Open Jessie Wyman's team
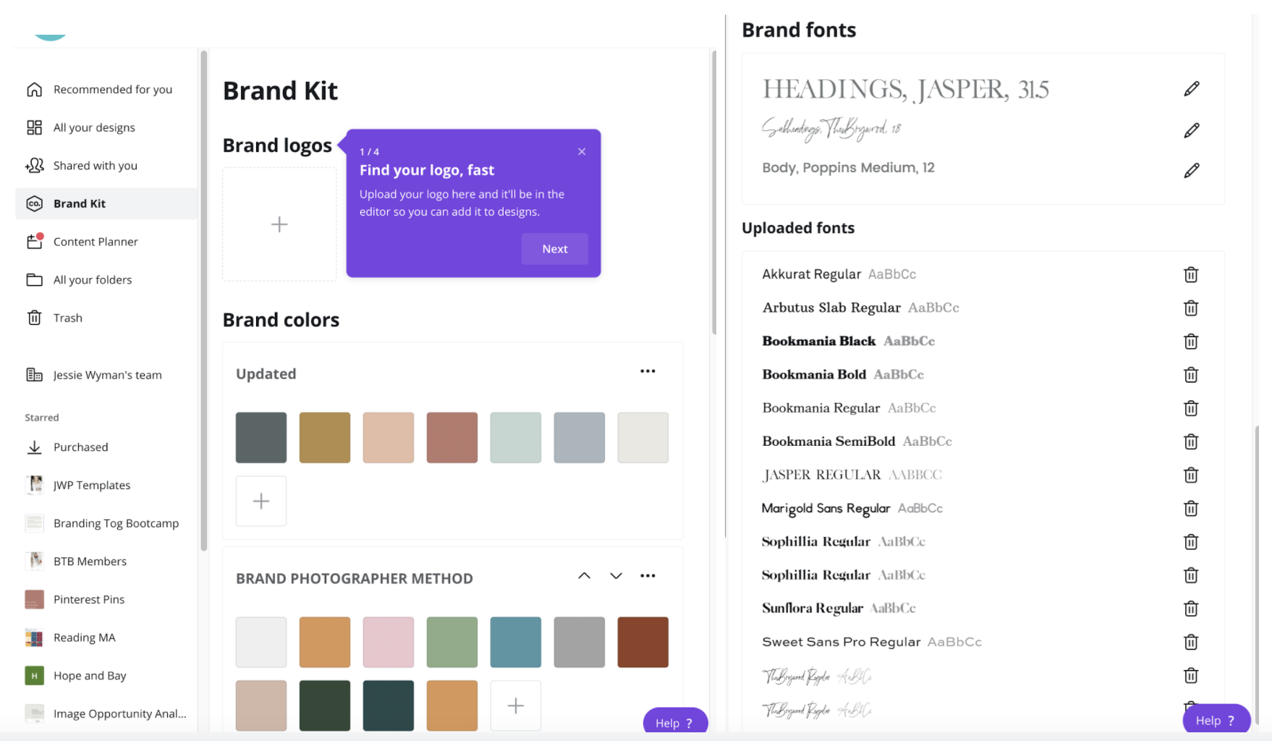 click(106, 375)
